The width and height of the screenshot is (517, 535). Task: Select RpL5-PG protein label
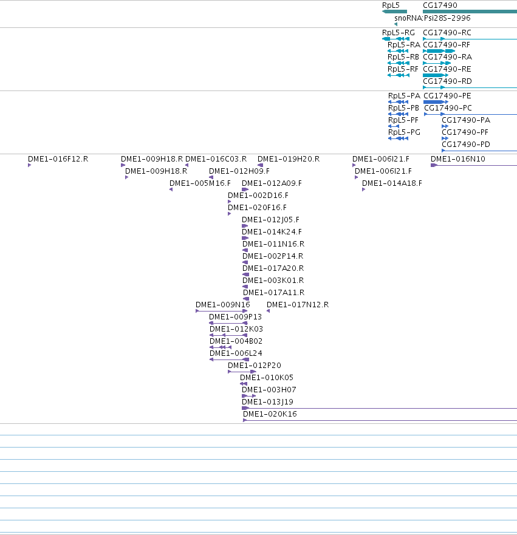[x=404, y=132]
